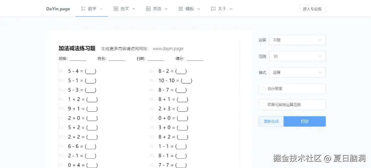Click the 重新生成 button
Screen dimensions: 371x168
(x=271, y=121)
